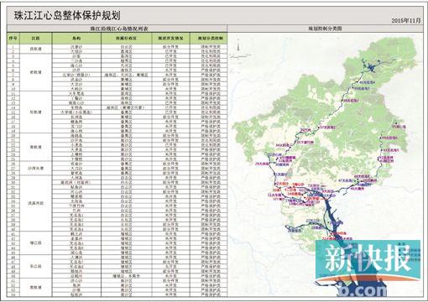Select the 规划控制分类图 section header
The image size is (428, 302).
[x=325, y=29]
